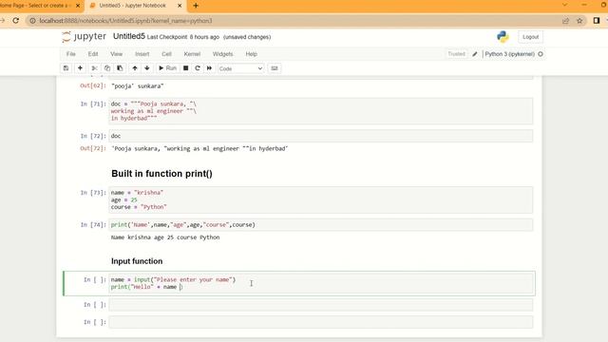The width and height of the screenshot is (608, 342).
Task: Select the cell In [72] containing doc
Action: click(321, 136)
